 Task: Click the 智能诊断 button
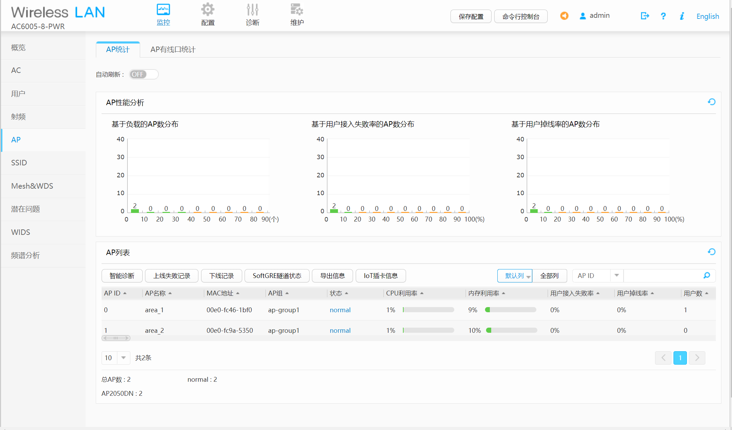[122, 276]
